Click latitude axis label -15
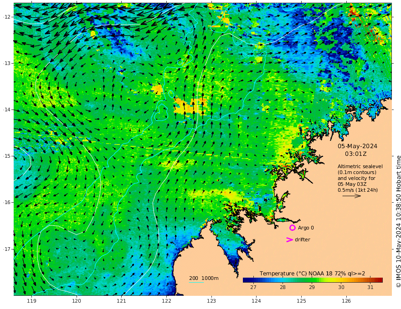401x309 pixels. 7,156
